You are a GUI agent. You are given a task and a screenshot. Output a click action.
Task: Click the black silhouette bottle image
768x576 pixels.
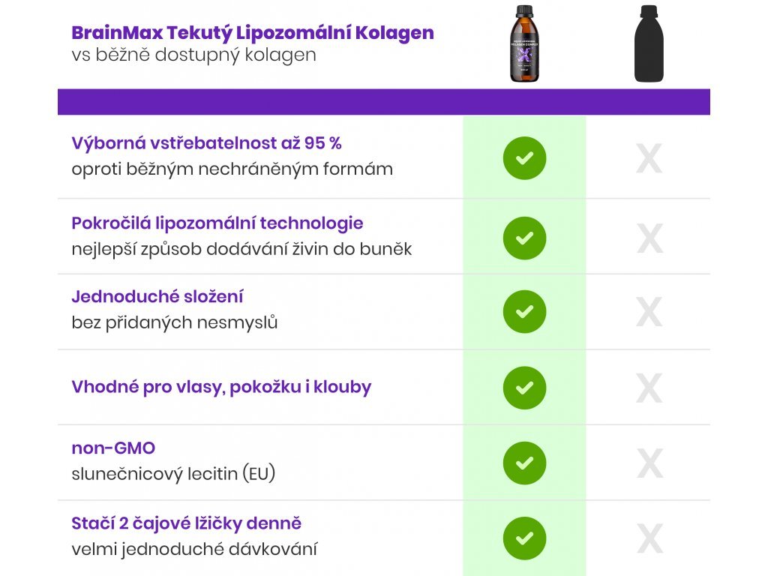coord(649,43)
